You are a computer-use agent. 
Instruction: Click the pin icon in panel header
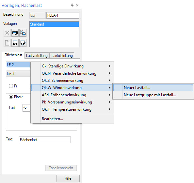point(73,5)
